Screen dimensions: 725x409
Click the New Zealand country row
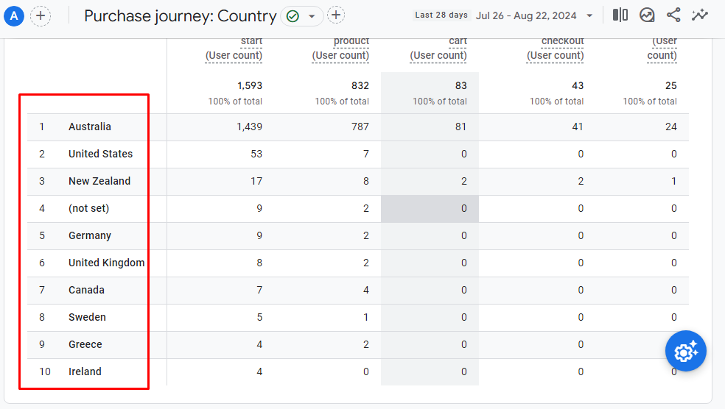(x=99, y=181)
